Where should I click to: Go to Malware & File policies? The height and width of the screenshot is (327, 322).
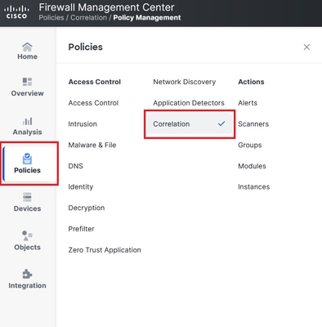[92, 145]
